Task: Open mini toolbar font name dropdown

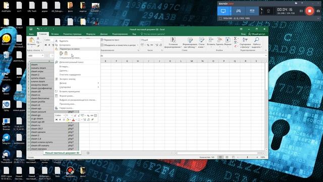Action: (64, 116)
